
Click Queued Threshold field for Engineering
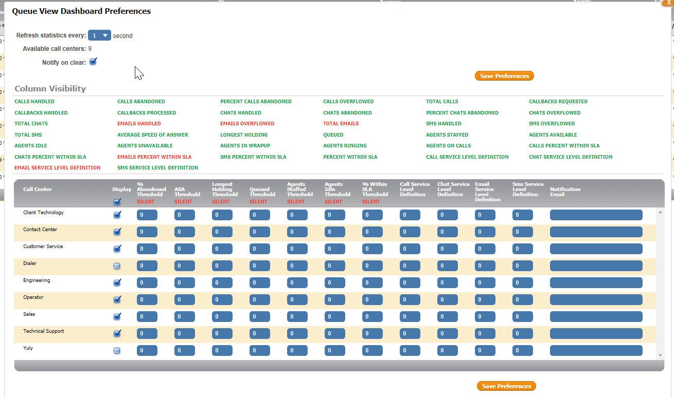[x=260, y=283]
